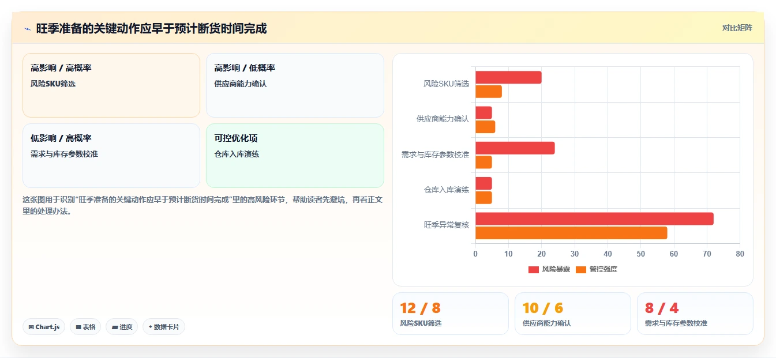Click the 10 / 6 stat value
776x358 pixels.
[542, 308]
